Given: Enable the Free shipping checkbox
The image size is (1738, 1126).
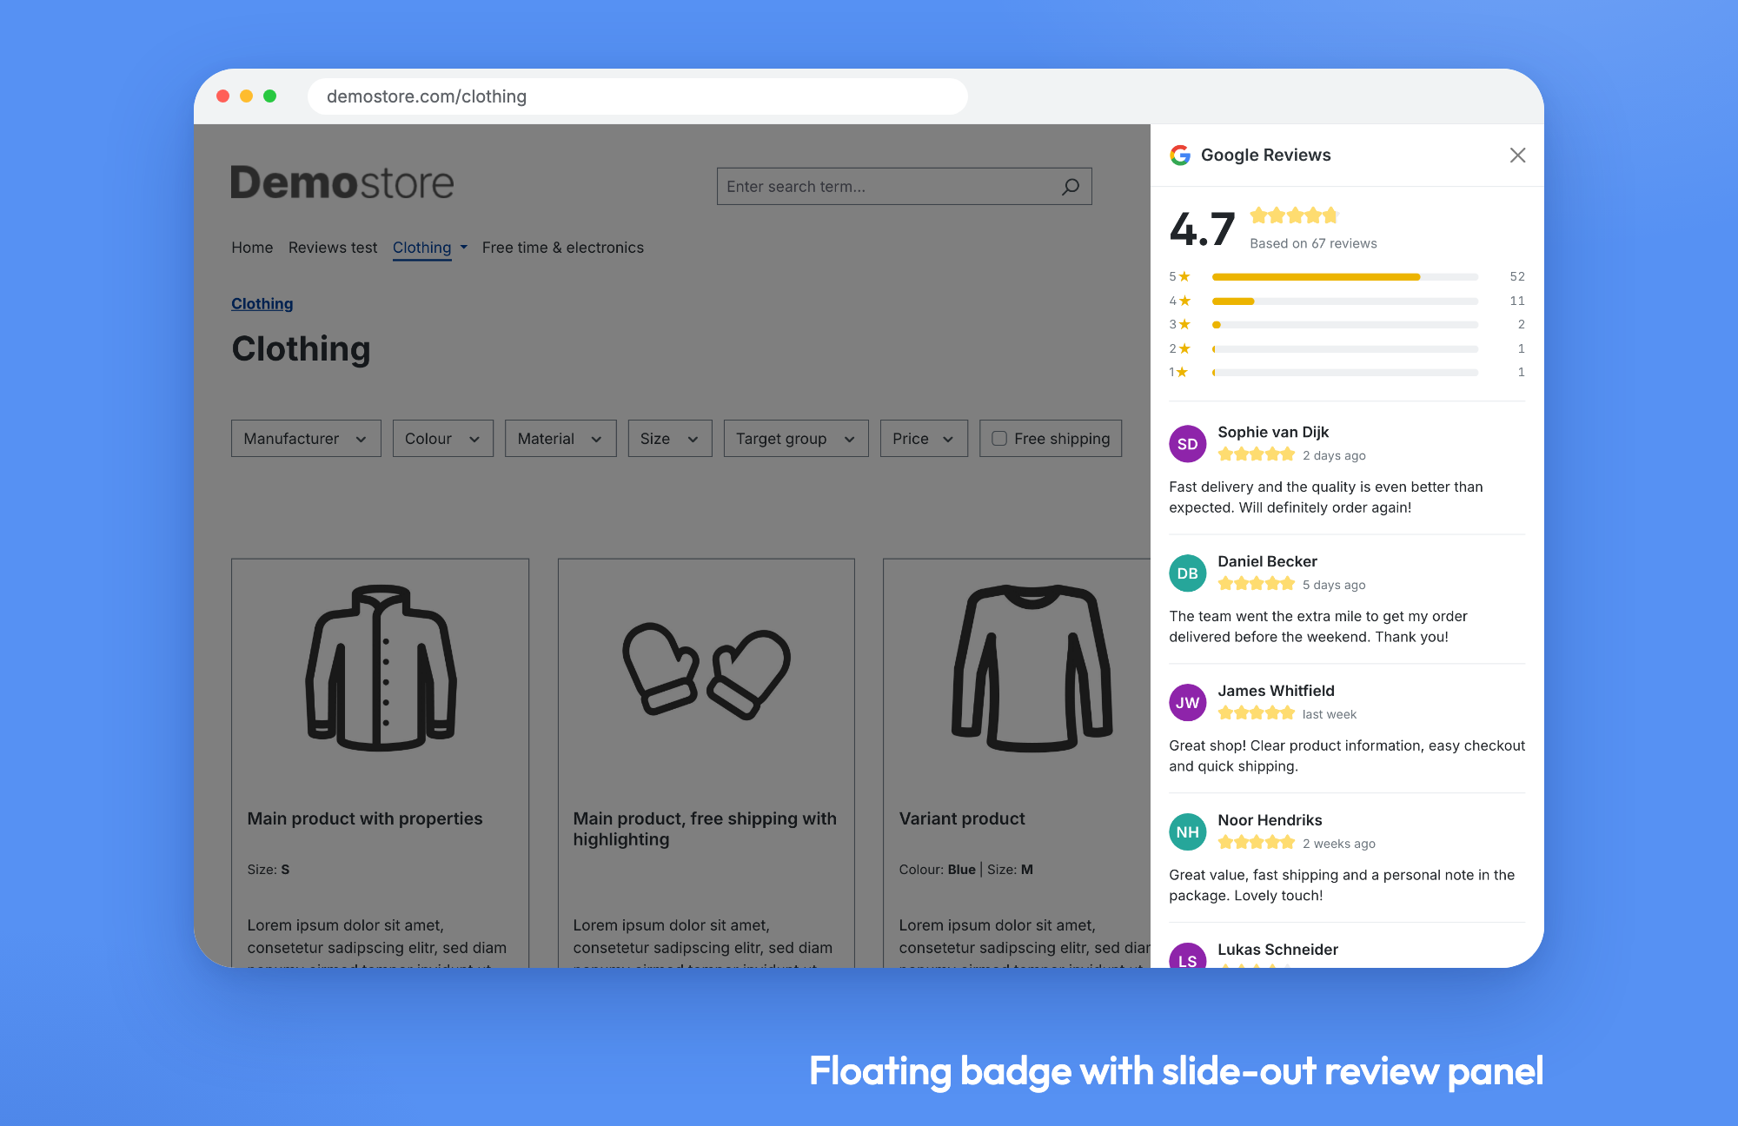Looking at the screenshot, I should pos(999,439).
